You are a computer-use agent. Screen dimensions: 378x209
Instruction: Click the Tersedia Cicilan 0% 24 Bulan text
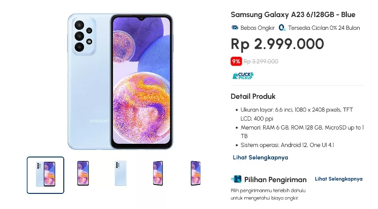(x=324, y=28)
